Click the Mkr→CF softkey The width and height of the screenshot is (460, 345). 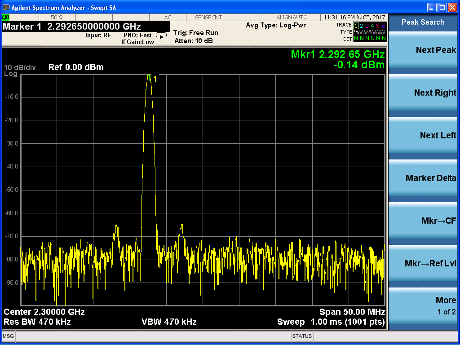423,221
